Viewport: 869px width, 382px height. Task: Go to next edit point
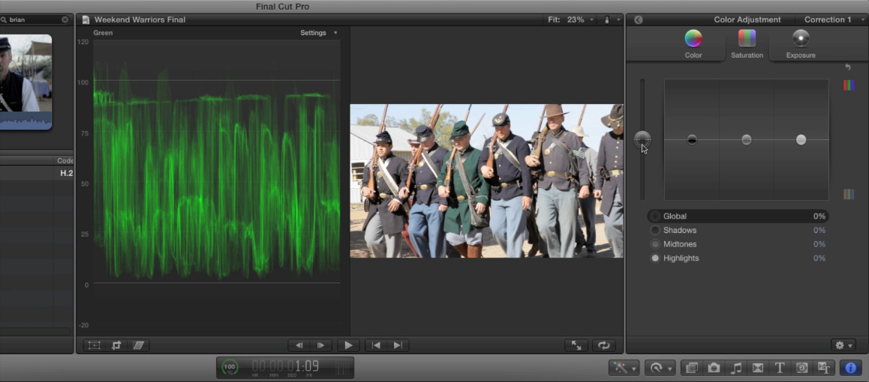click(398, 345)
